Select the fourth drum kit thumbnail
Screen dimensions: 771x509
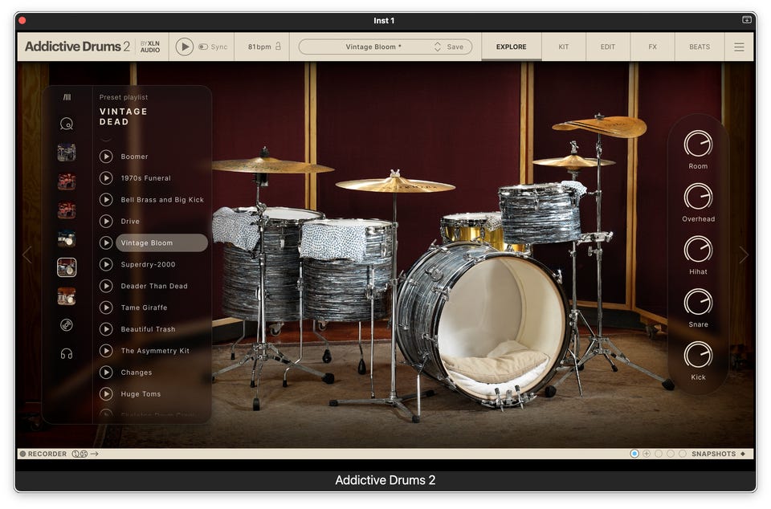click(67, 238)
